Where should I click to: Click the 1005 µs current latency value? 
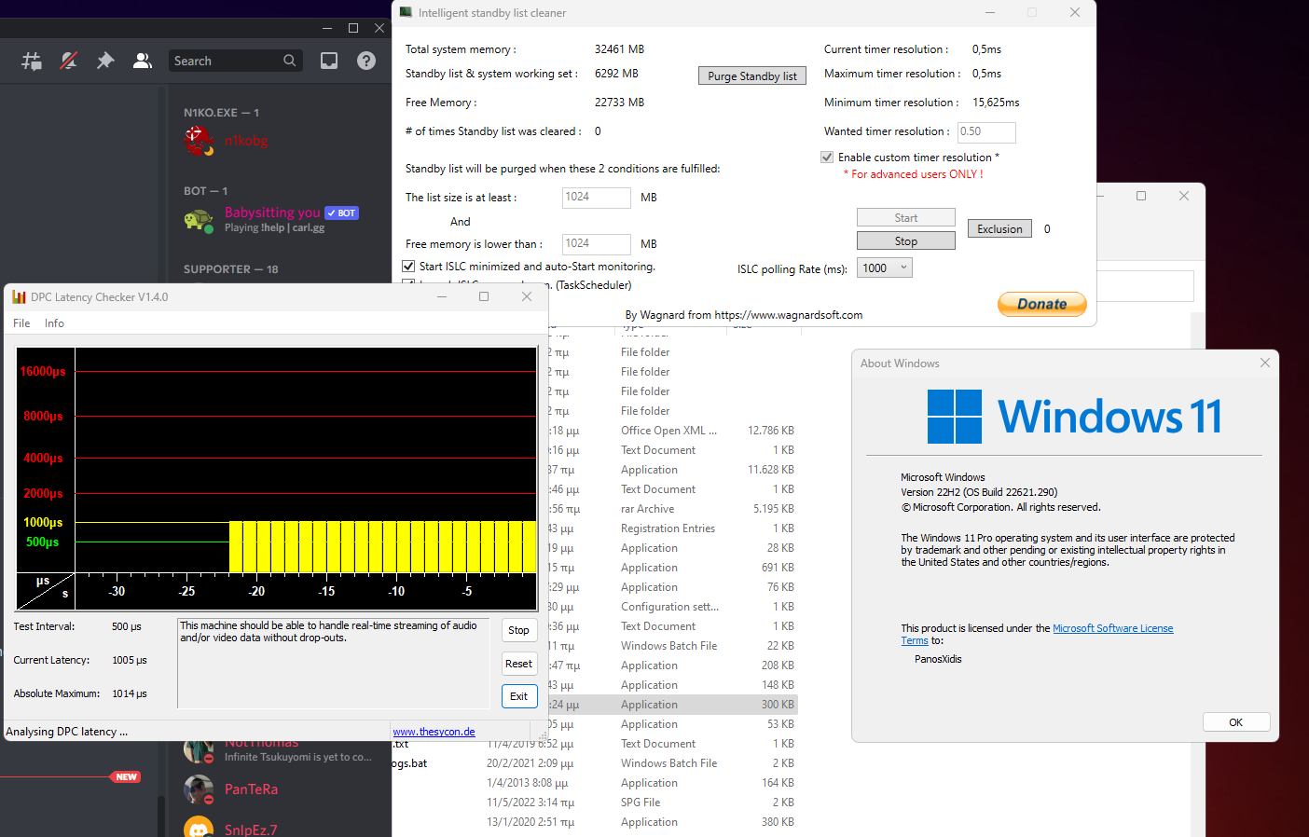(130, 660)
